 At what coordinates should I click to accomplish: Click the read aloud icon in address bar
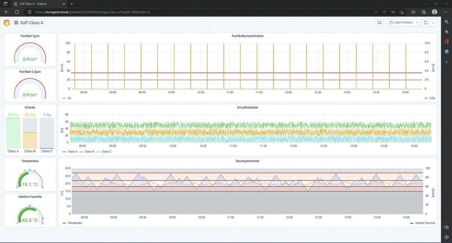coord(384,12)
